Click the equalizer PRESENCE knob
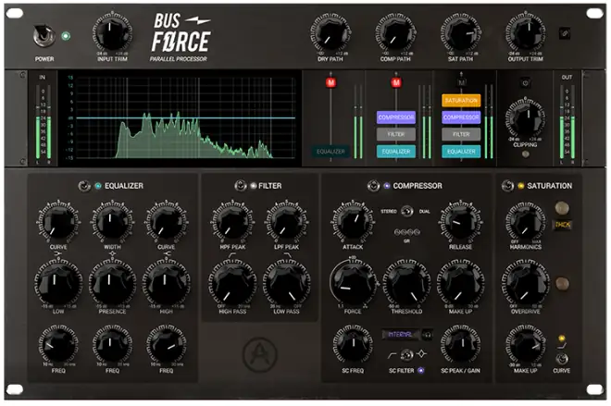Screen dimensions: 611x406 pos(112,284)
